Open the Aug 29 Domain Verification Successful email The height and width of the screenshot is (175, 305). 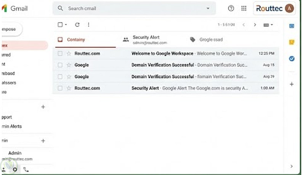[183, 76]
